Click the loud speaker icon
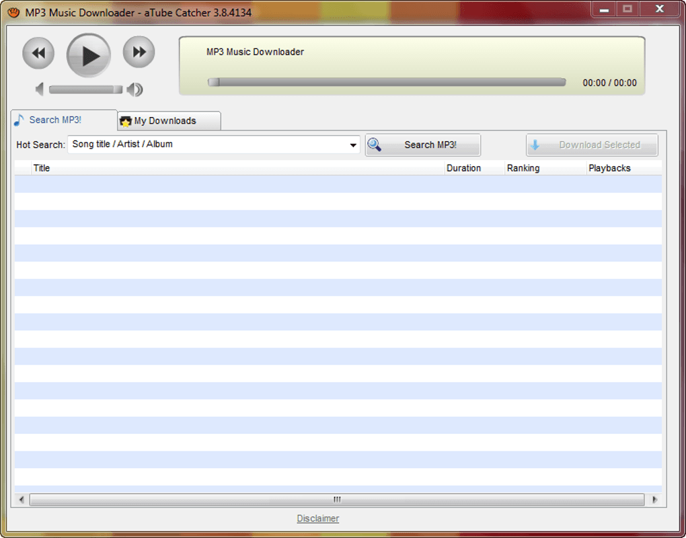The height and width of the screenshot is (538, 686). click(135, 89)
